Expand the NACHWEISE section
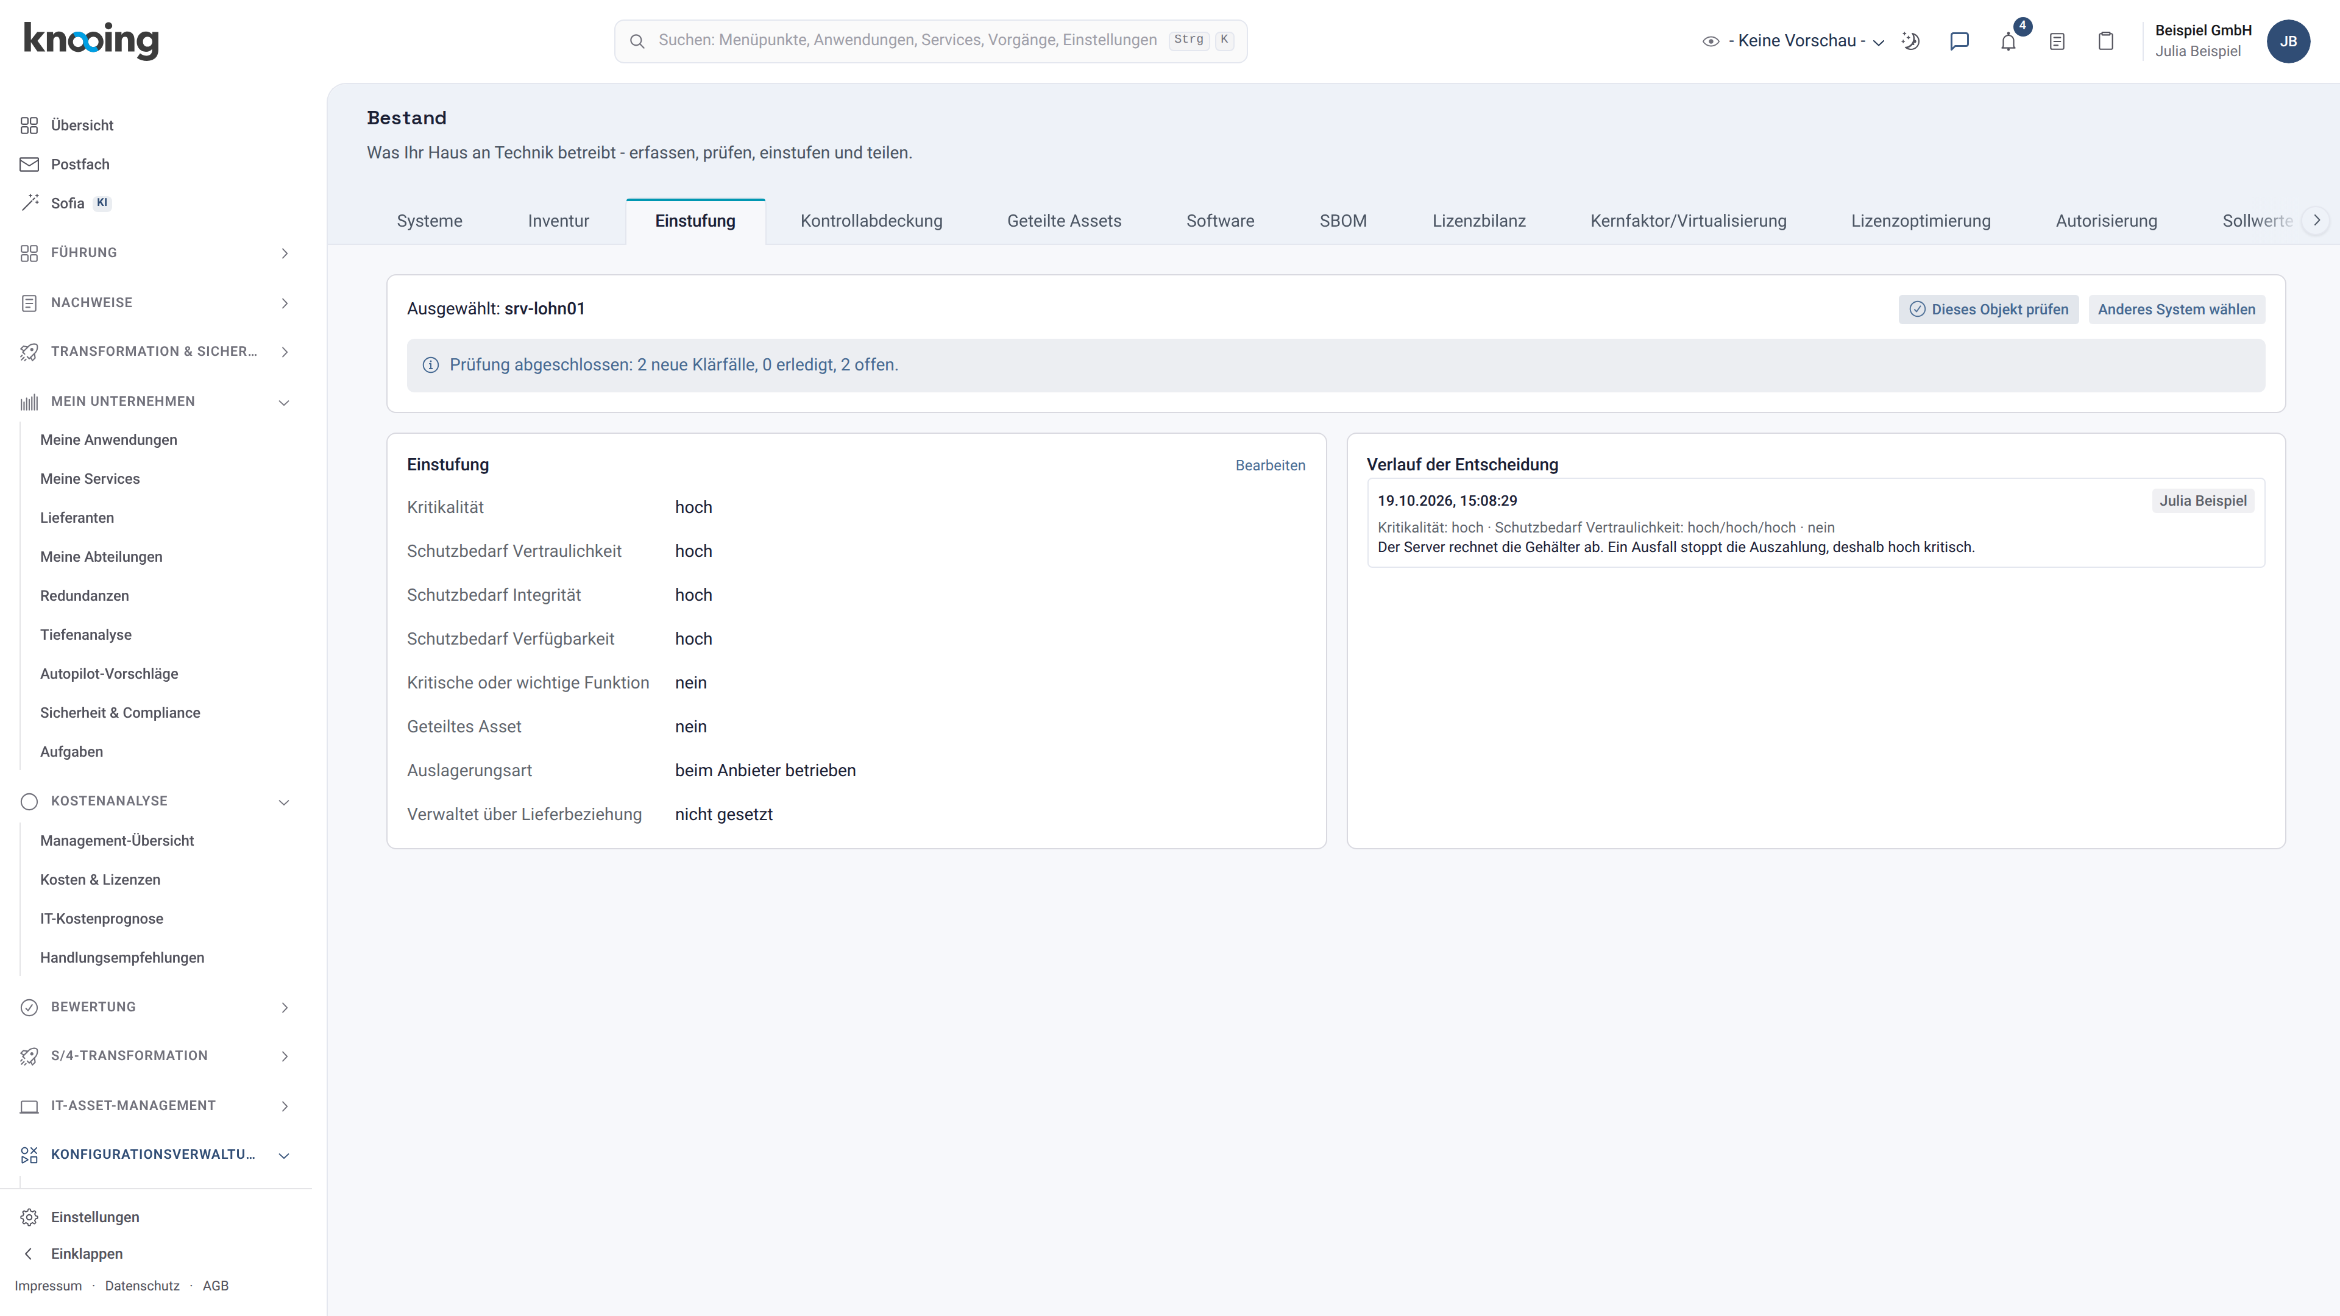The width and height of the screenshot is (2340, 1316). click(x=156, y=302)
